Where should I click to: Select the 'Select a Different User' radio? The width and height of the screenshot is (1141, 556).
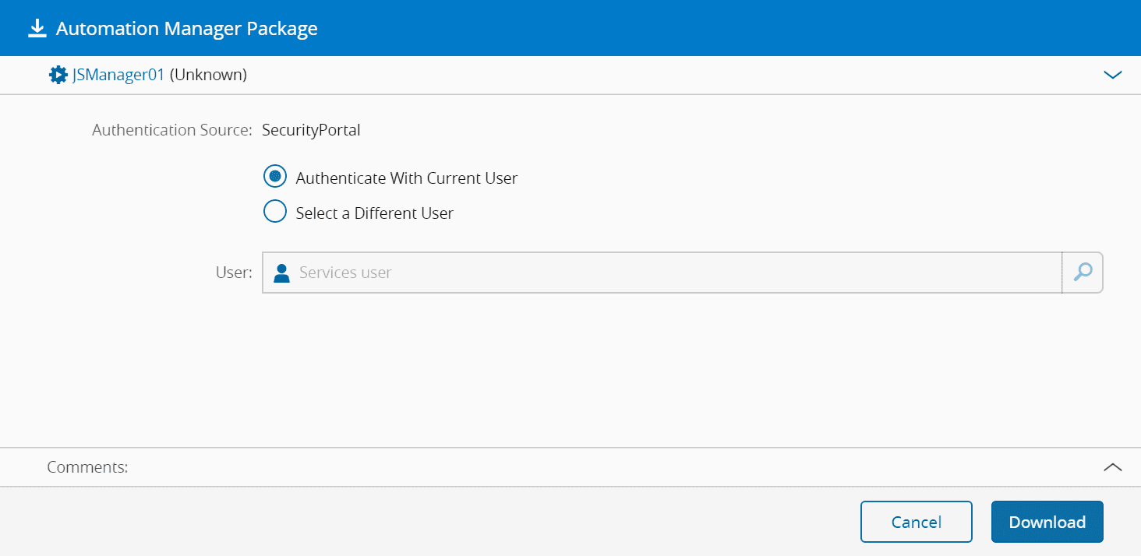click(275, 212)
